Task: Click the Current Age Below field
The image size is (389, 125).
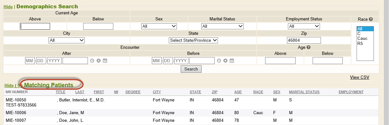Action: (98, 26)
